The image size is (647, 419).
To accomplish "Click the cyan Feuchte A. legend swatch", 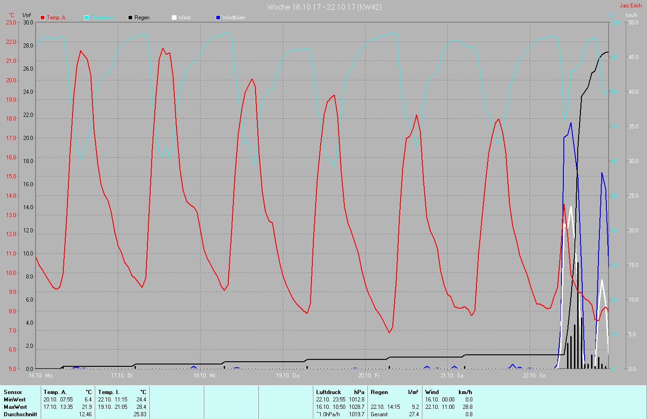I will pos(86,18).
